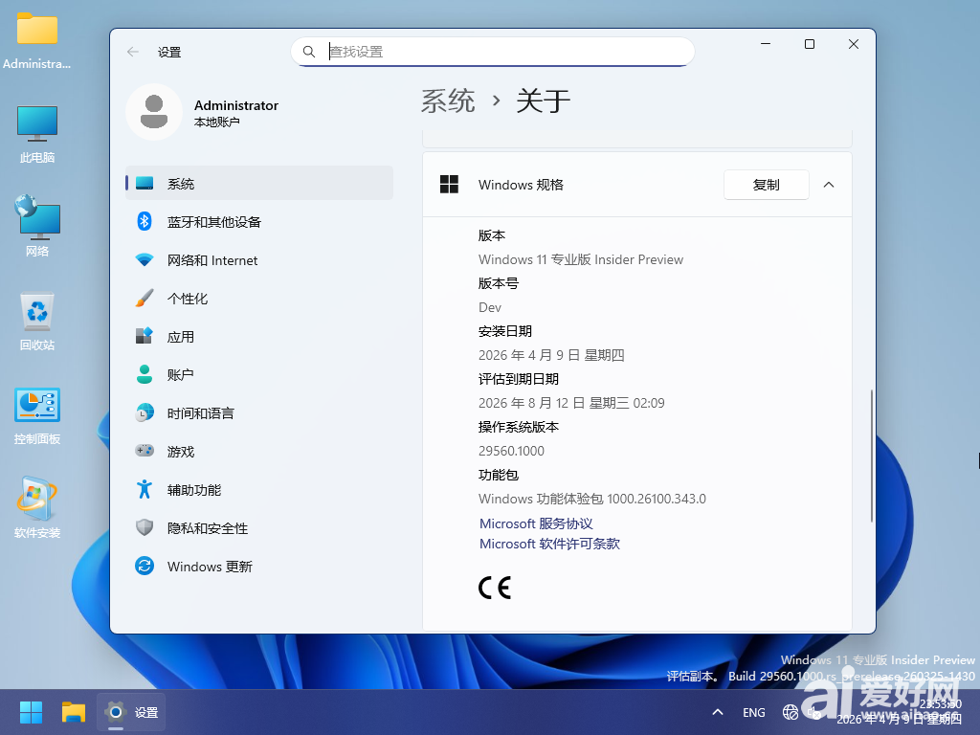Viewport: 980px width, 735px height.
Task: Open 此电脑 desktop icon
Action: click(37, 134)
